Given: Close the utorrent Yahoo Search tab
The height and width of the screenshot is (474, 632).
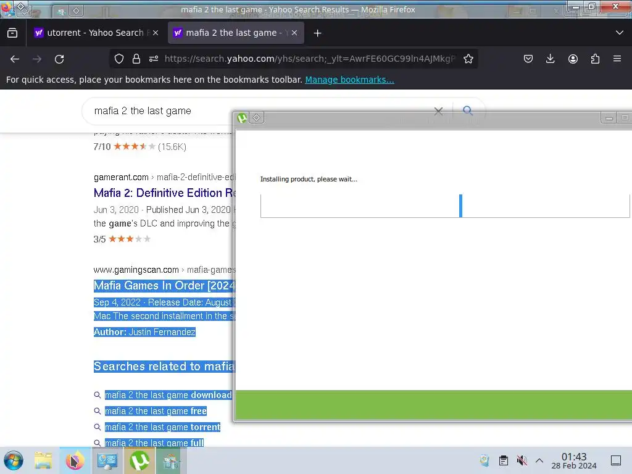Looking at the screenshot, I should point(156,33).
